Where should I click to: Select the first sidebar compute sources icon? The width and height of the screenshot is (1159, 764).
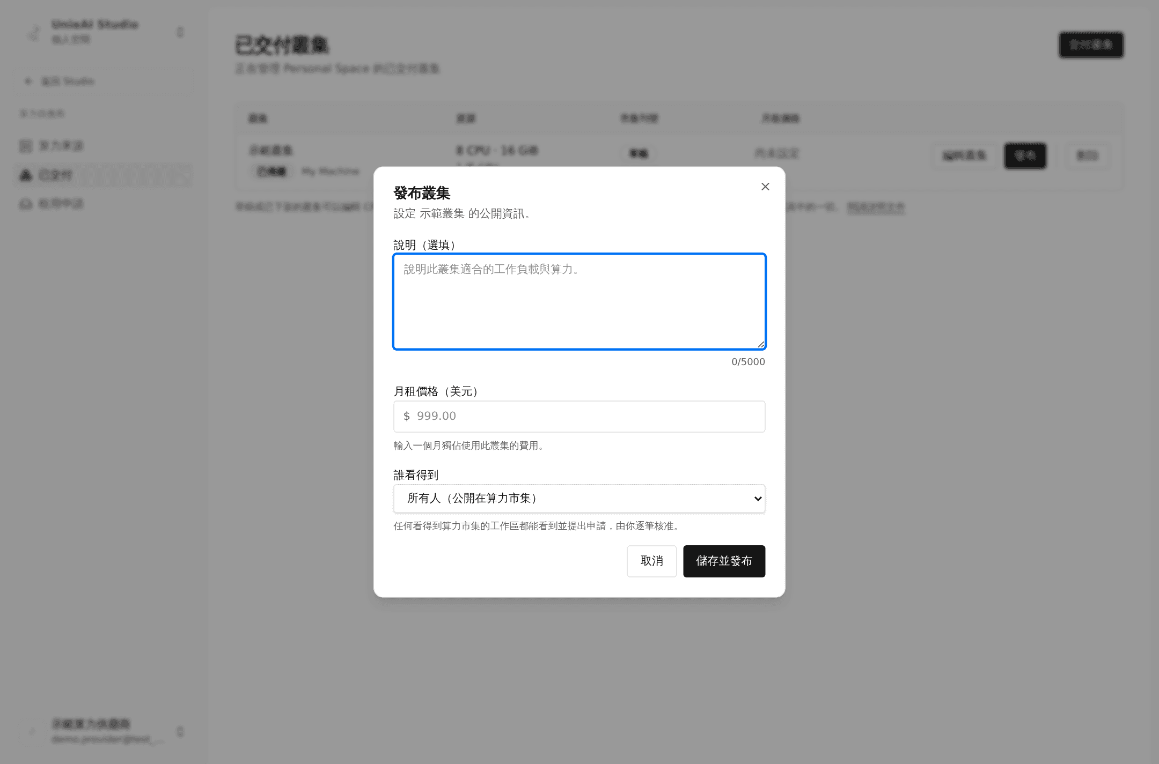(x=25, y=146)
